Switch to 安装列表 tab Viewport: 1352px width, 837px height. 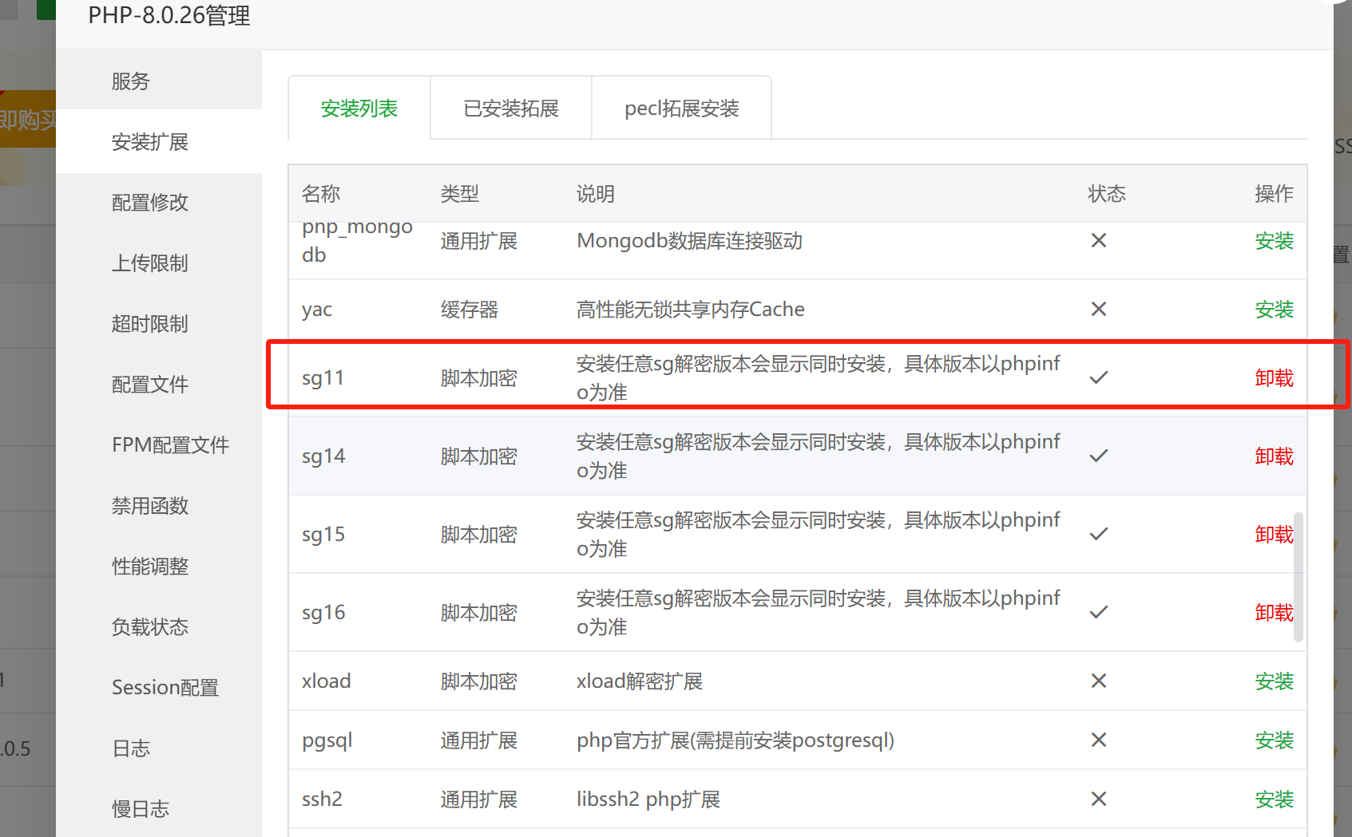[359, 109]
